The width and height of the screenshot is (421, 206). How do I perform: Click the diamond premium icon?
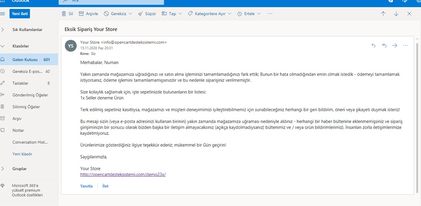pyautogui.click(x=3, y=185)
